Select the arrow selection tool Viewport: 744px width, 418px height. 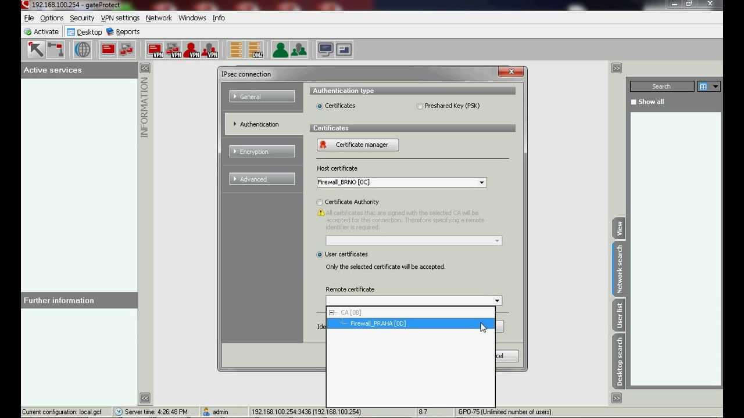[36, 49]
